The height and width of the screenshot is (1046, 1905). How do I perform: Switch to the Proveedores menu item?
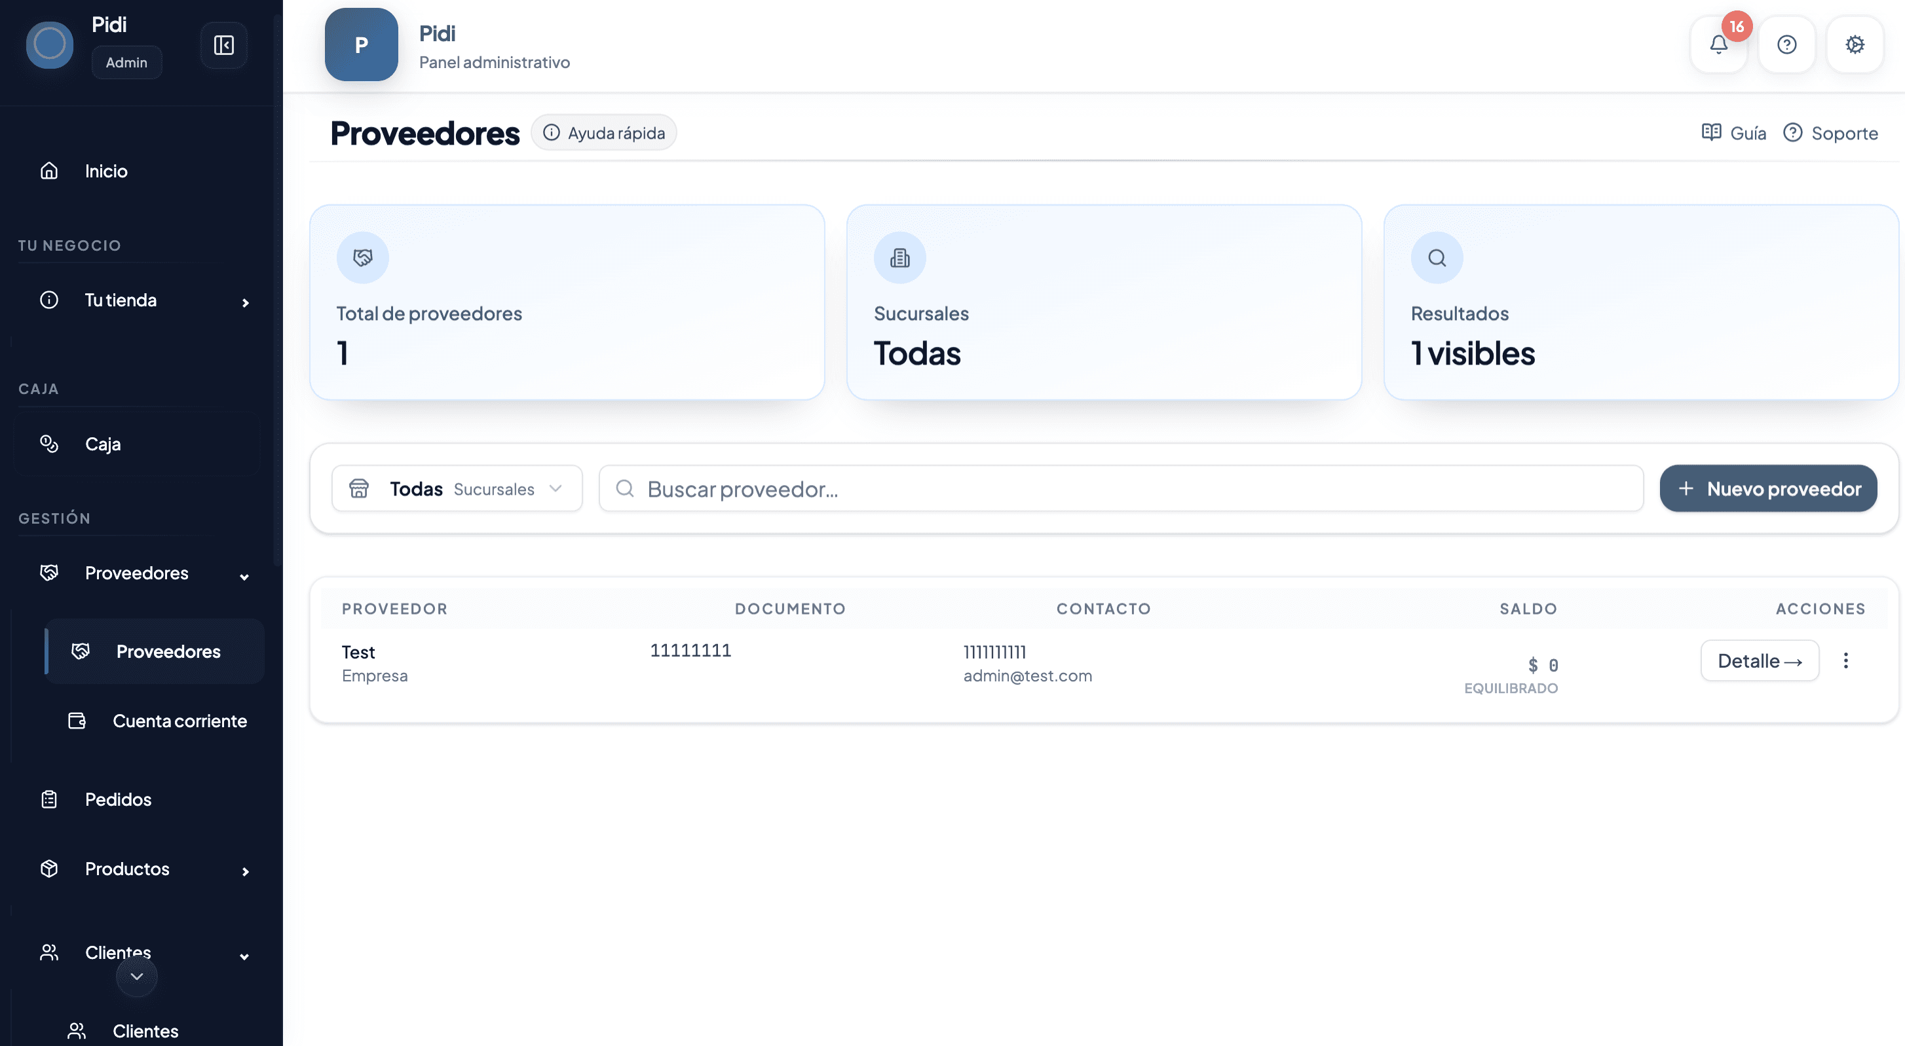(168, 651)
